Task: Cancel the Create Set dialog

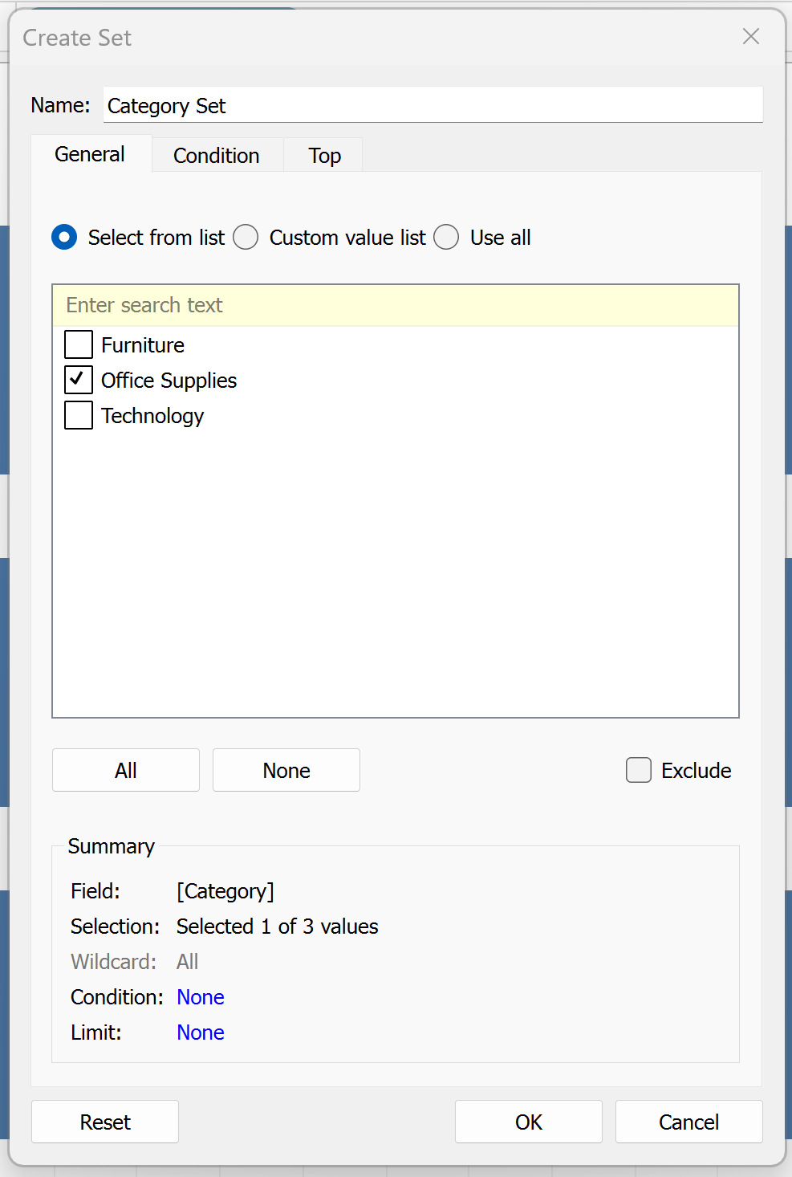Action: (688, 1122)
